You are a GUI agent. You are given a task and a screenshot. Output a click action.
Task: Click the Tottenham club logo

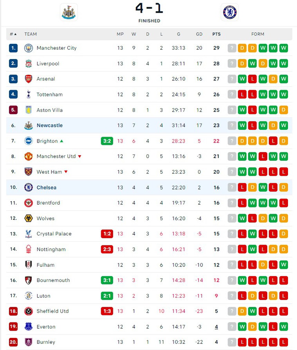click(x=28, y=94)
